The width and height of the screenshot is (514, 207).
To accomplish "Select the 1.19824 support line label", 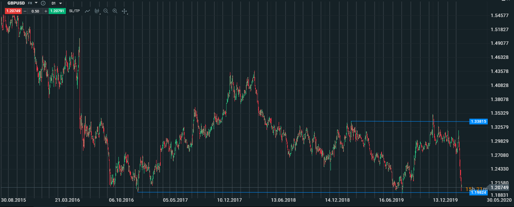I will tap(479, 193).
